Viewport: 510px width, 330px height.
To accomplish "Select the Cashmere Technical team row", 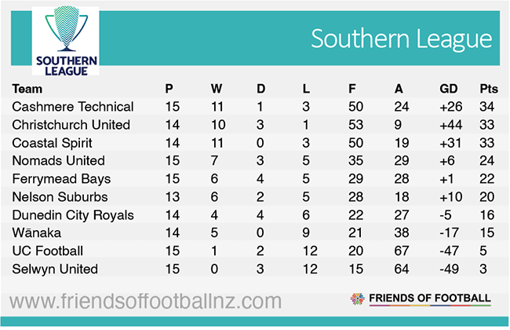I will (x=73, y=107).
